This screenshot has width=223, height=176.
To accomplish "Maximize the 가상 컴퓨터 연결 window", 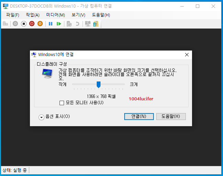I will coord(198,6).
